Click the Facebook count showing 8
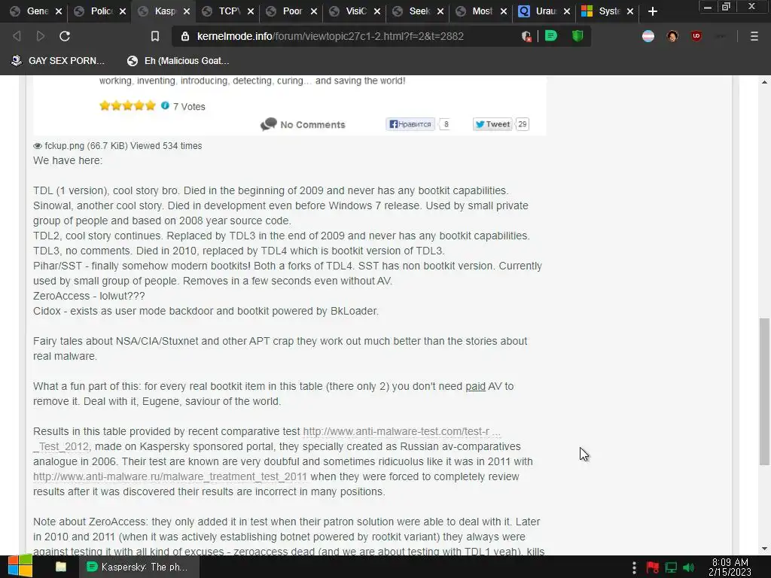 pyautogui.click(x=446, y=124)
